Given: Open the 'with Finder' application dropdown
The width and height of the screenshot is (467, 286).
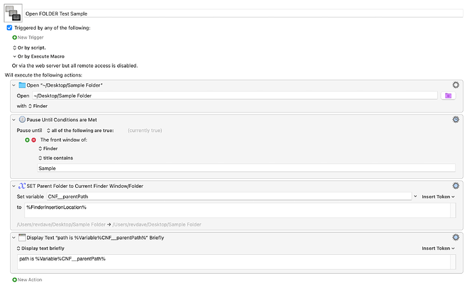Looking at the screenshot, I should [x=38, y=106].
